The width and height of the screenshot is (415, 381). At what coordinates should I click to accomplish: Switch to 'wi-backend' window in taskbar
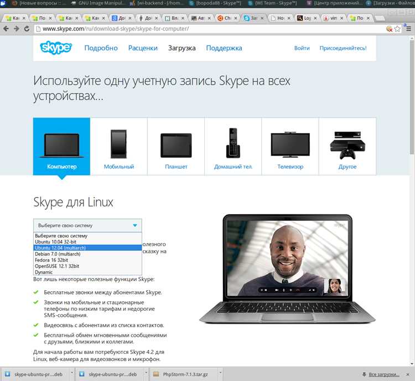pos(157,3)
